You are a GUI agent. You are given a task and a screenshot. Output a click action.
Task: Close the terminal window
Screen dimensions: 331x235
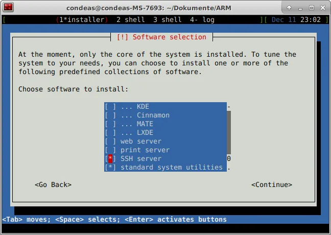click(323, 8)
